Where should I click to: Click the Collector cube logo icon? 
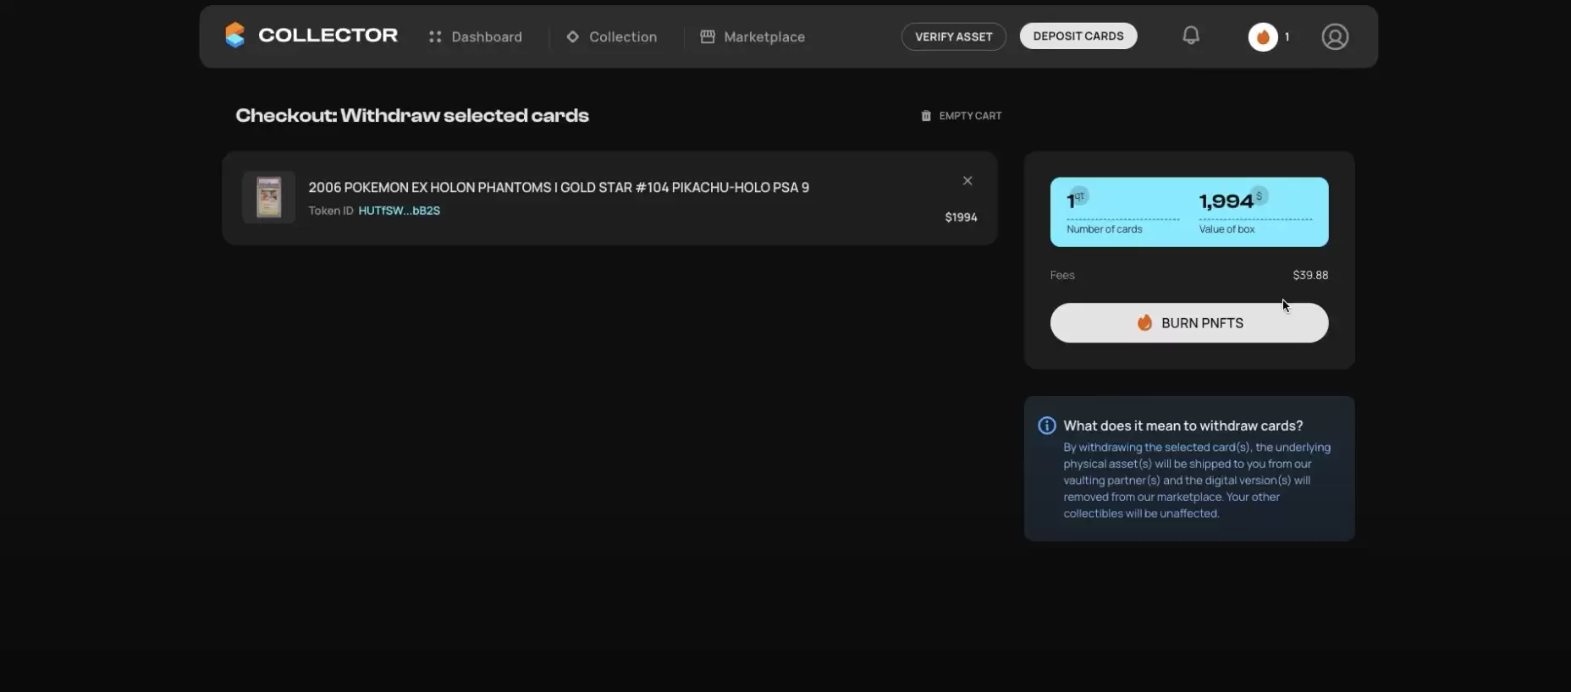(x=234, y=36)
